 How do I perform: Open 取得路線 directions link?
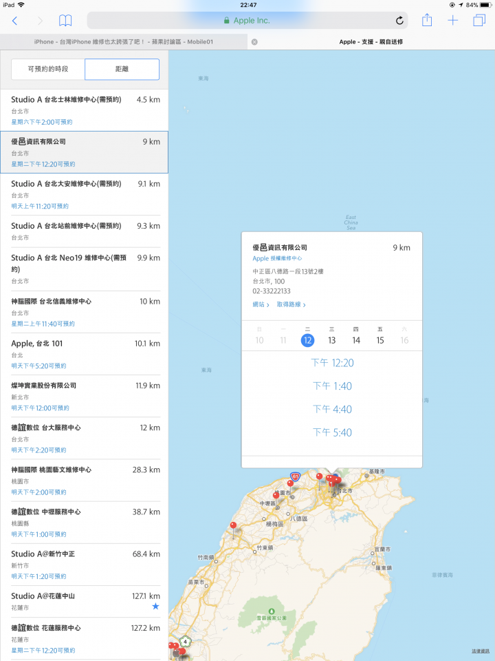[x=291, y=304]
